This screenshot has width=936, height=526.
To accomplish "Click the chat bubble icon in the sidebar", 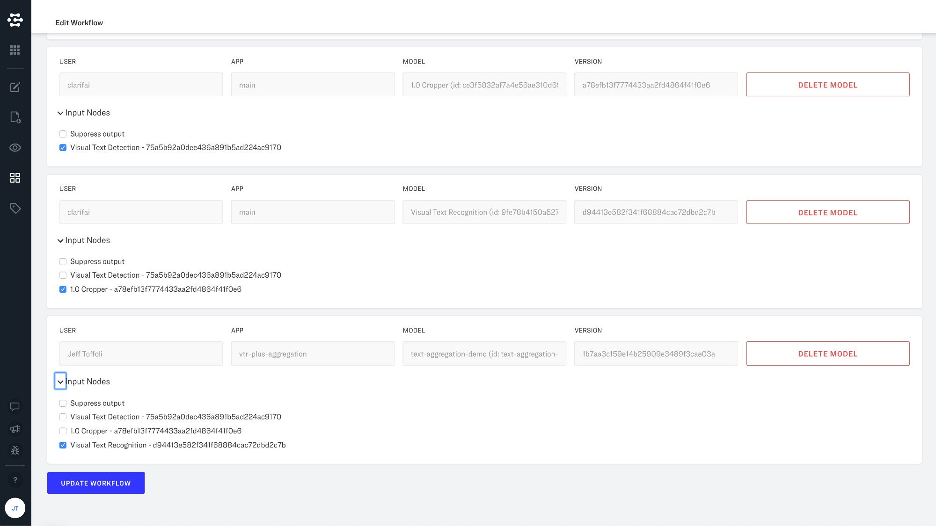I will click(15, 406).
